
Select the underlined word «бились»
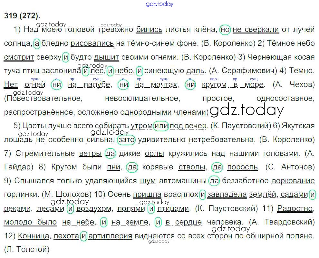tap(149, 30)
